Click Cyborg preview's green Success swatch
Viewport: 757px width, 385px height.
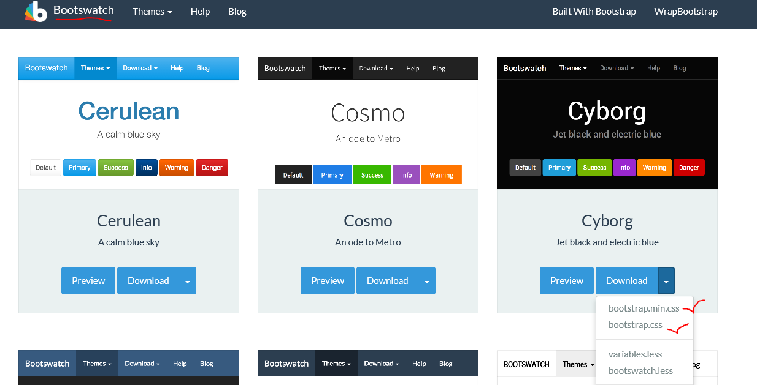[x=594, y=168]
